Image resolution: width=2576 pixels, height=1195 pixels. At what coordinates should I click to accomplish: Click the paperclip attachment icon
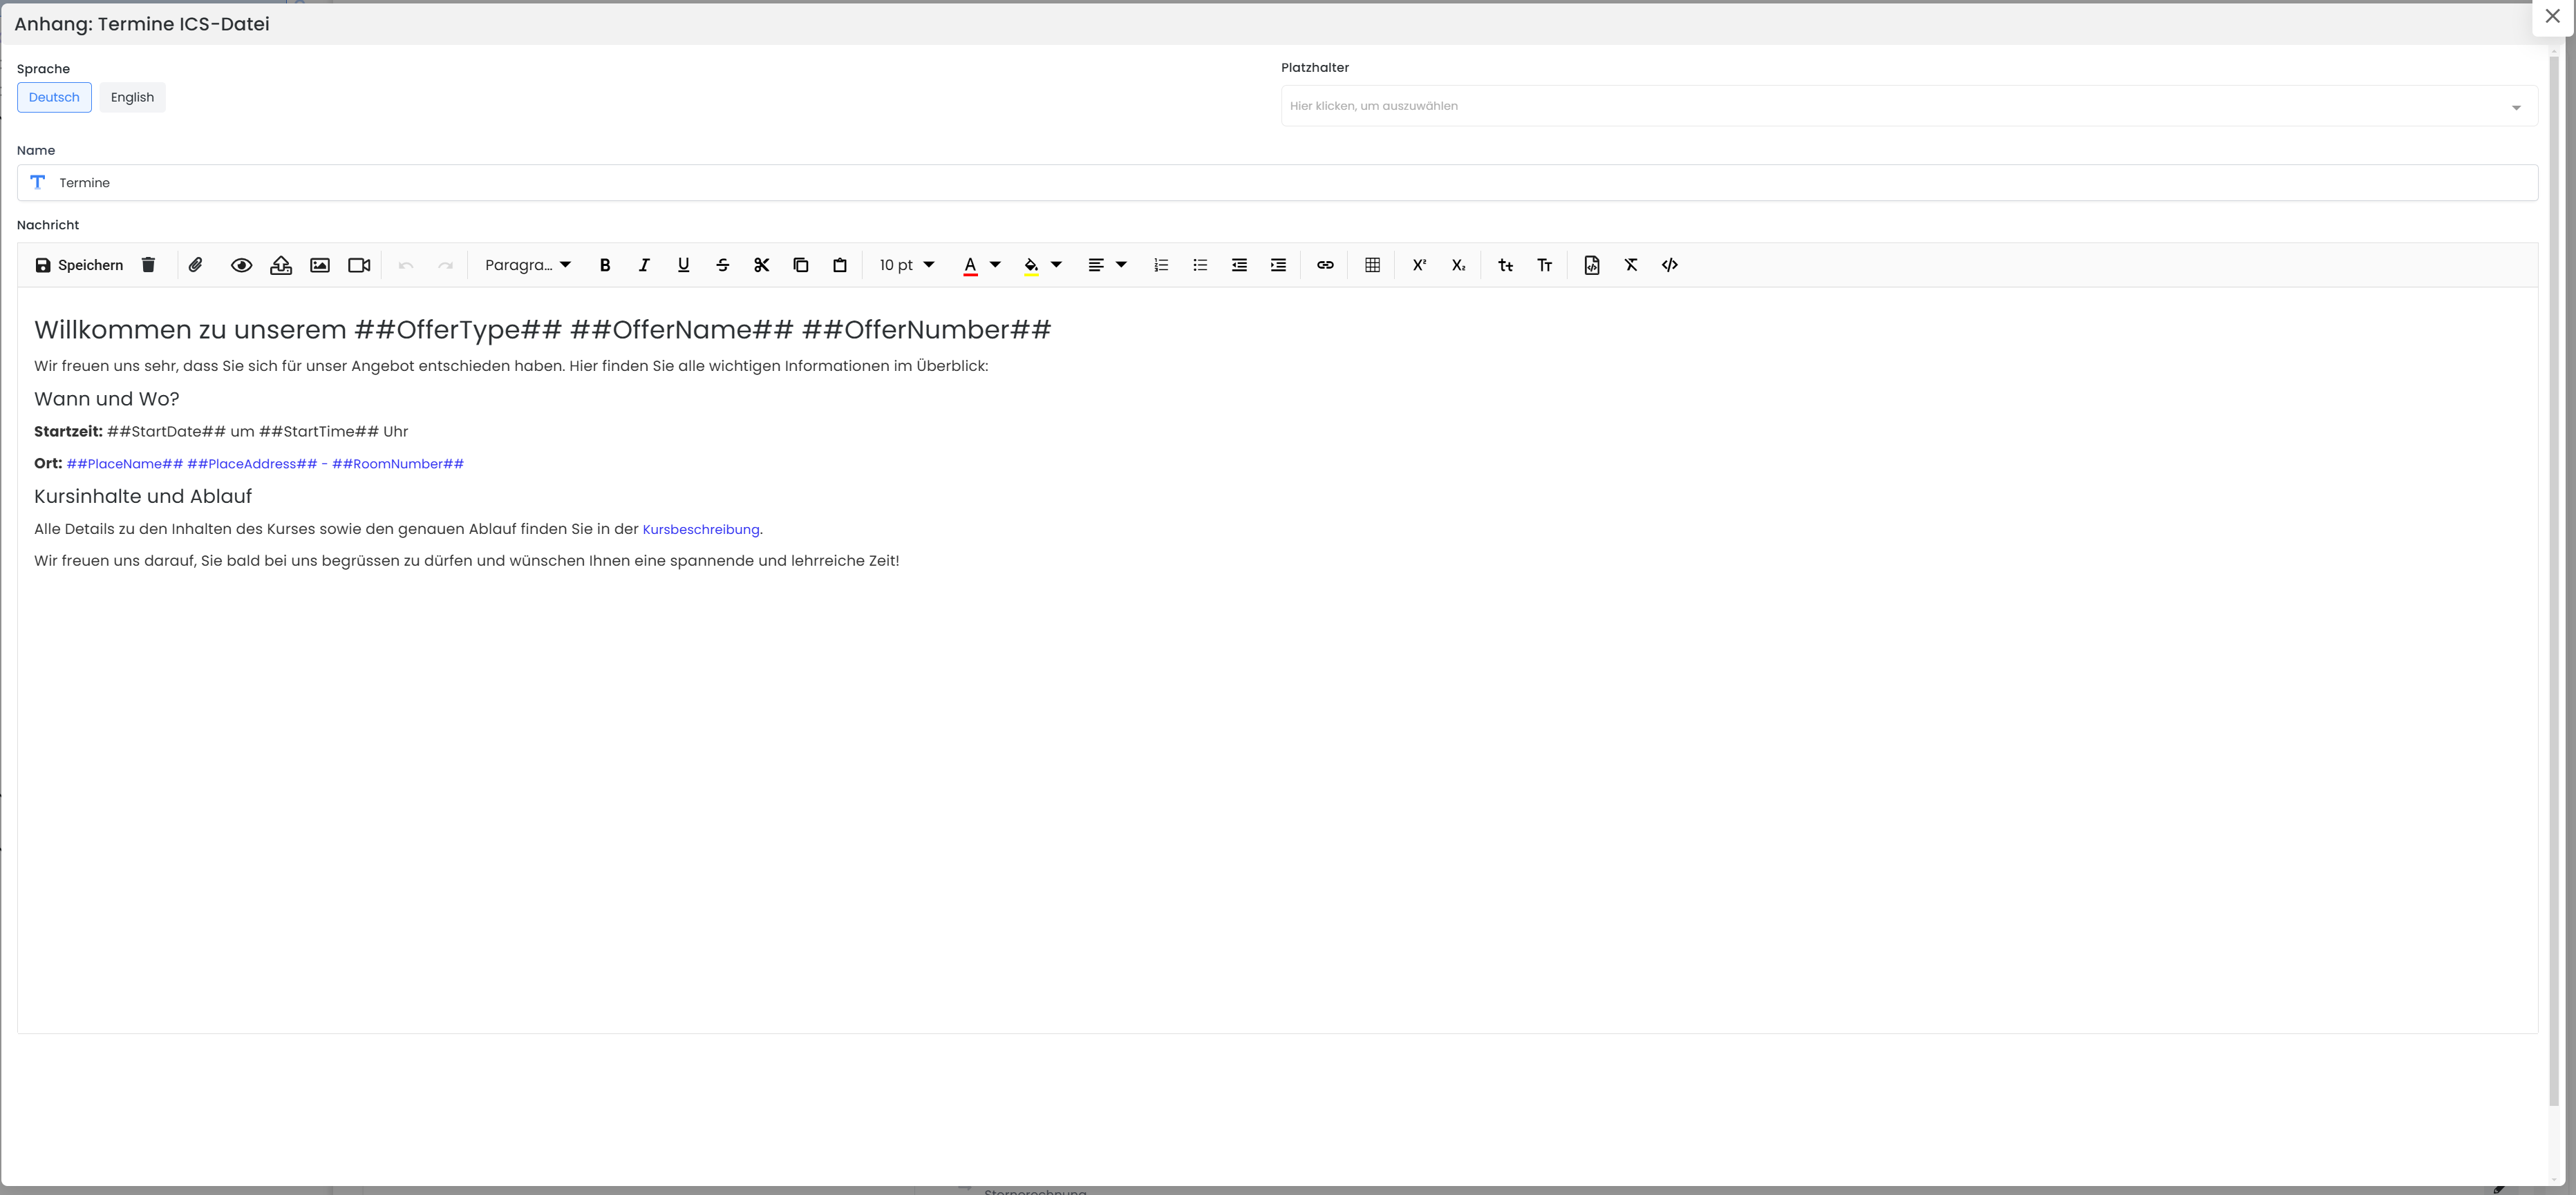pos(196,265)
